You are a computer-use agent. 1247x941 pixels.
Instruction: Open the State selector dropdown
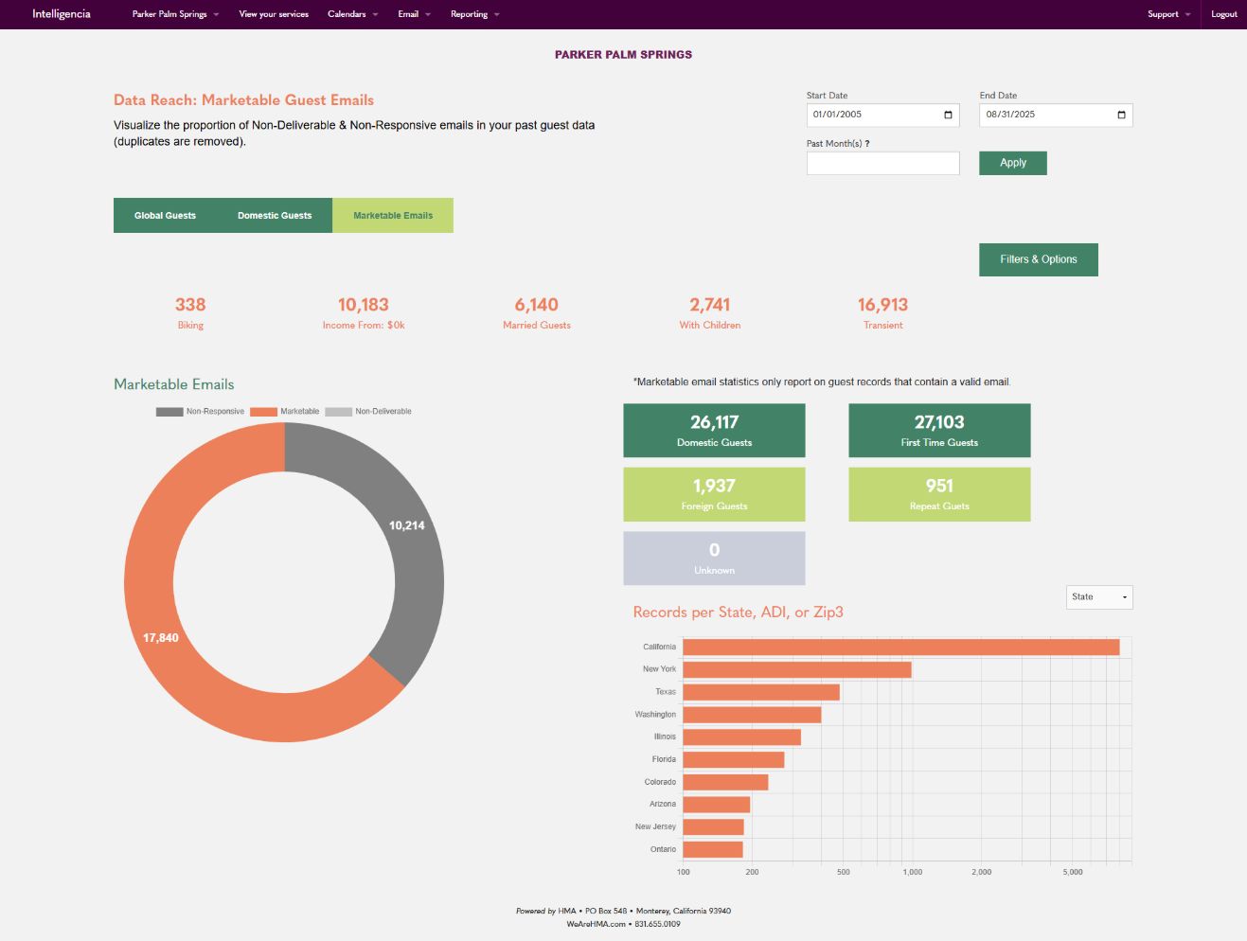point(1098,597)
